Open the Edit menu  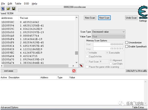(10, 4)
